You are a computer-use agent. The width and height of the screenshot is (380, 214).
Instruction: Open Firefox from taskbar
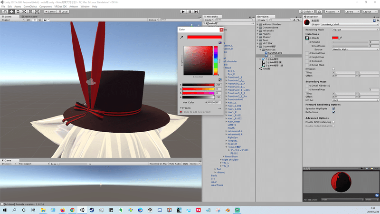coord(63,210)
